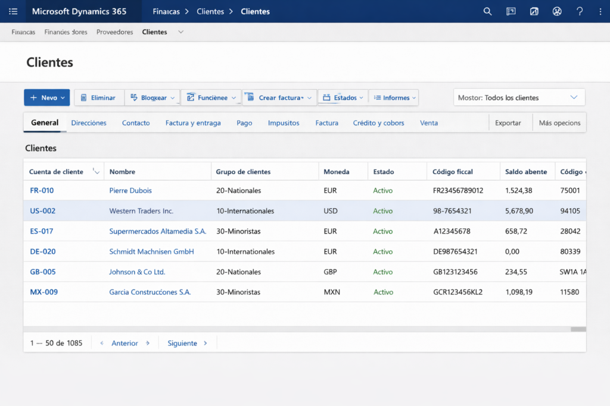Expand the Informes dropdown arrow
Screen dimensions: 610x406
pyautogui.click(x=414, y=98)
